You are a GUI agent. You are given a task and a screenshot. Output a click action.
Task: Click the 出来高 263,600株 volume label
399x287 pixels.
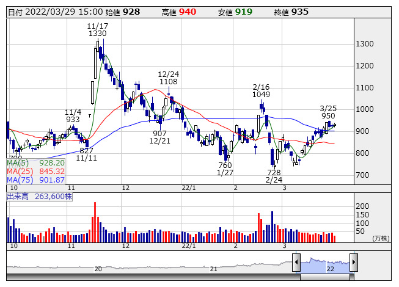[x=40, y=197]
